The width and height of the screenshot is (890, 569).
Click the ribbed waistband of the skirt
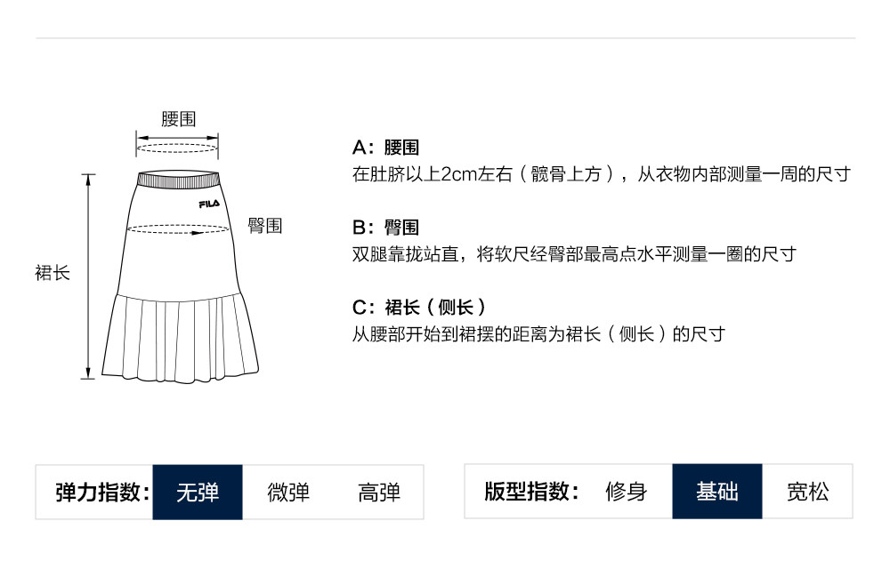177,180
